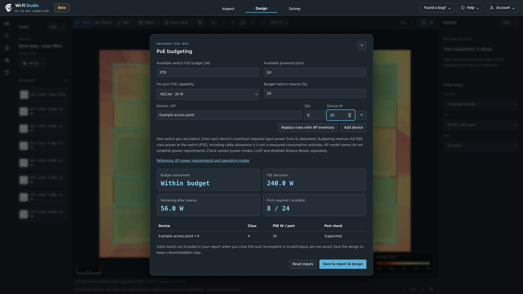This screenshot has height=294, width=523.
Task: Close the PoE budgeting dialog
Action: (x=362, y=45)
